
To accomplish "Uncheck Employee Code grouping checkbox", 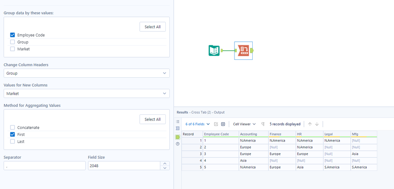I will tap(13, 35).
